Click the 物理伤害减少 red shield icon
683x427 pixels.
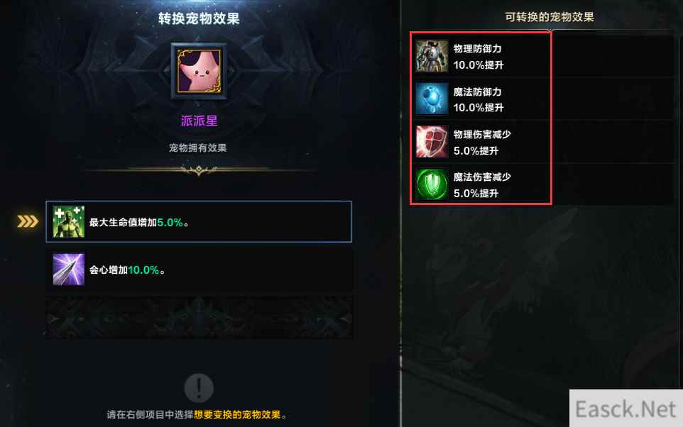(x=432, y=141)
